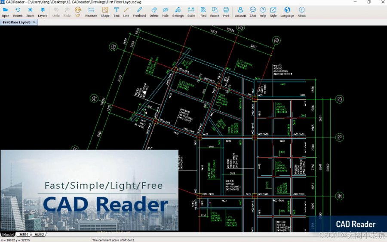The width and height of the screenshot is (387, 242).
Task: Open the Account panel
Action: click(240, 12)
